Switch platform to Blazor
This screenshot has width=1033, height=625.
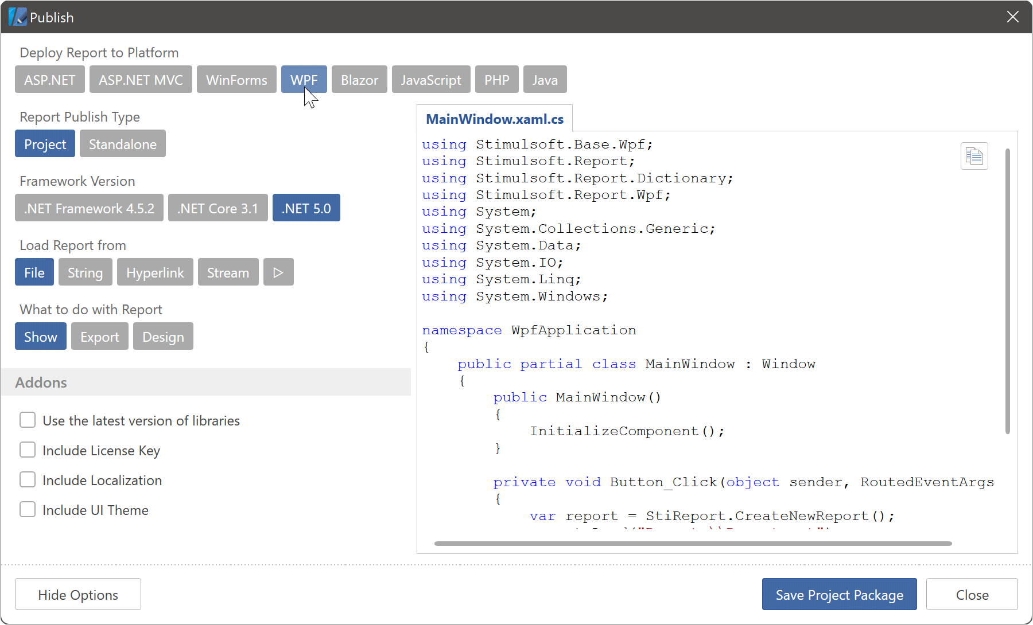[x=359, y=80]
